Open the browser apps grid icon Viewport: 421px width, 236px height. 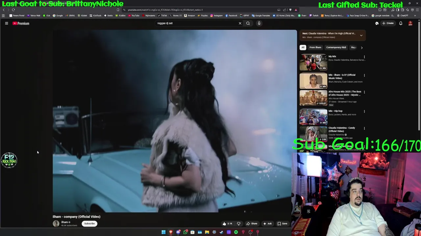pyautogui.click(x=3, y=16)
